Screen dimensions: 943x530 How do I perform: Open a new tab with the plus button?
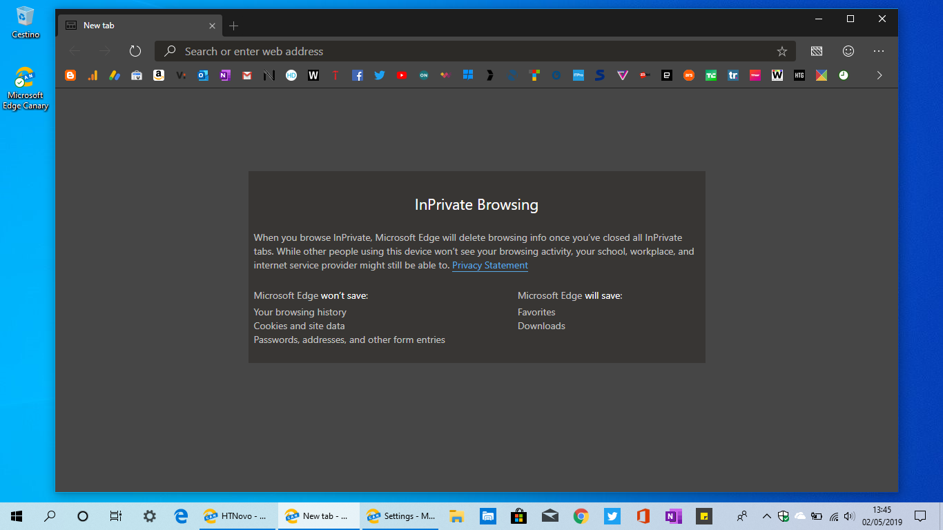tap(233, 25)
